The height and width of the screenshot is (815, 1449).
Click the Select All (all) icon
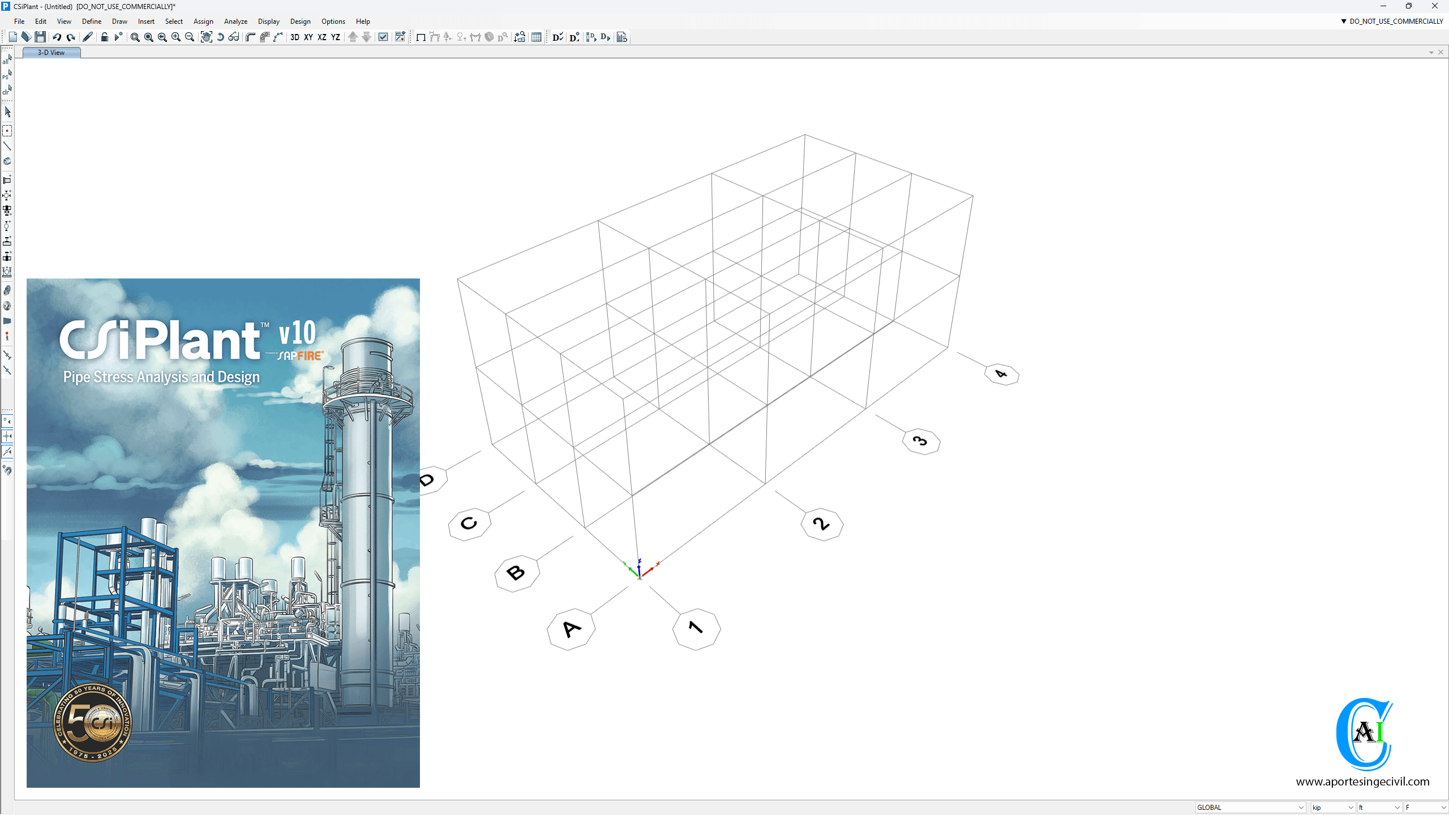7,59
